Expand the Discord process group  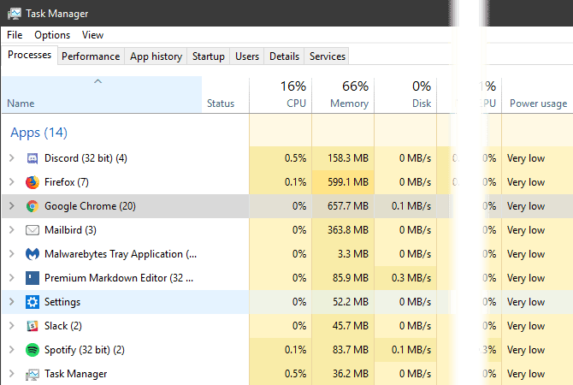(12, 158)
